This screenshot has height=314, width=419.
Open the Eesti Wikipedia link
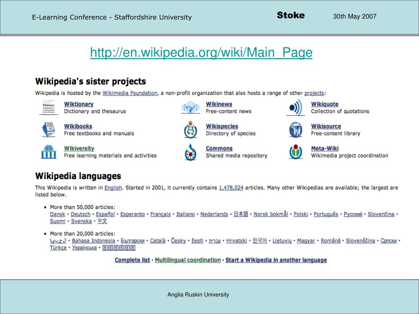[x=198, y=240]
